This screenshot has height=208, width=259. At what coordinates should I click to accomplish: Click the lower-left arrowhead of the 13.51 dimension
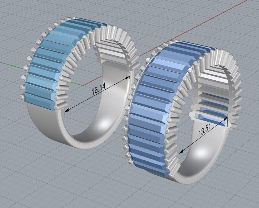(x=180, y=152)
